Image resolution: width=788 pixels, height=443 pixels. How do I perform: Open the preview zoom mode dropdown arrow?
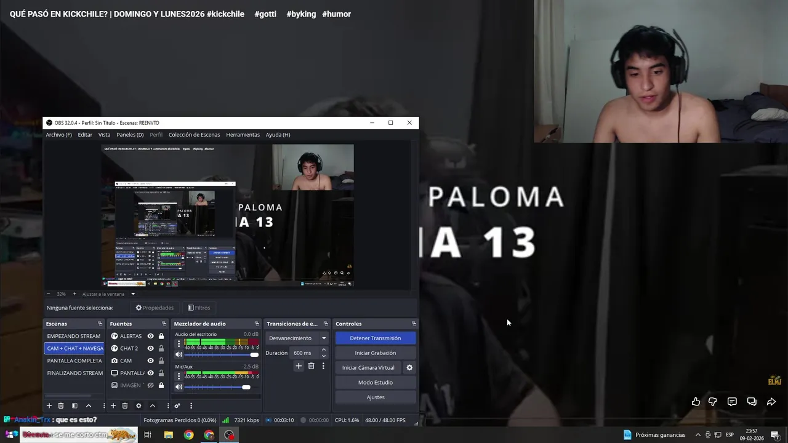(x=132, y=294)
